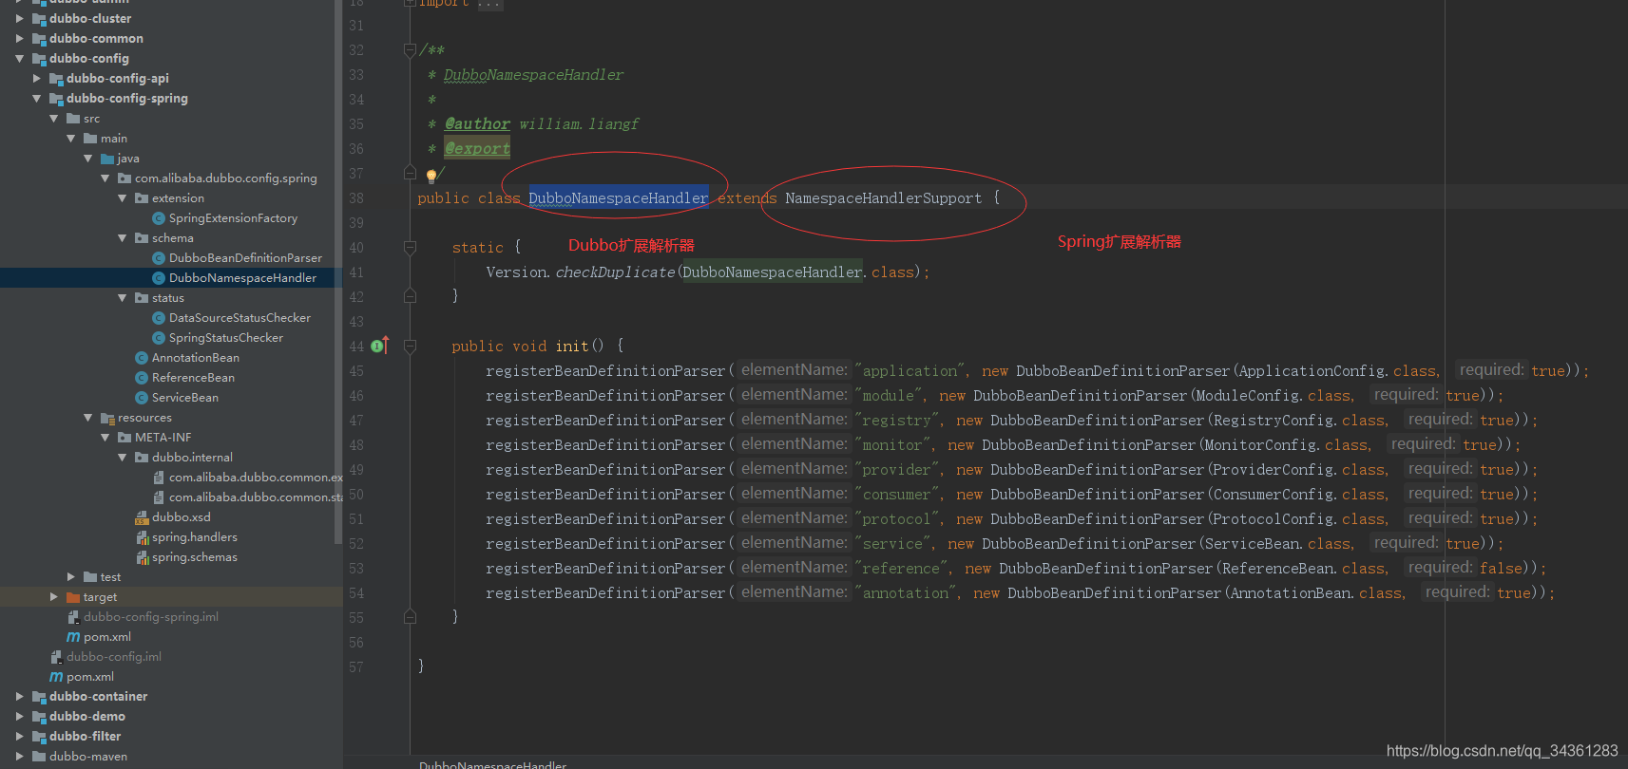Screen dimensions: 1628x769
Task: Collapse the extension package
Action: pos(122,197)
